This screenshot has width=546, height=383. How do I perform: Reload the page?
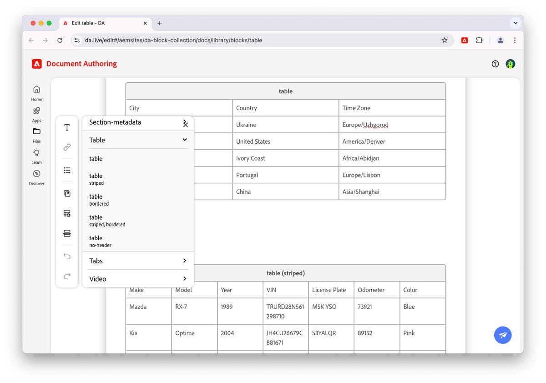coord(60,40)
